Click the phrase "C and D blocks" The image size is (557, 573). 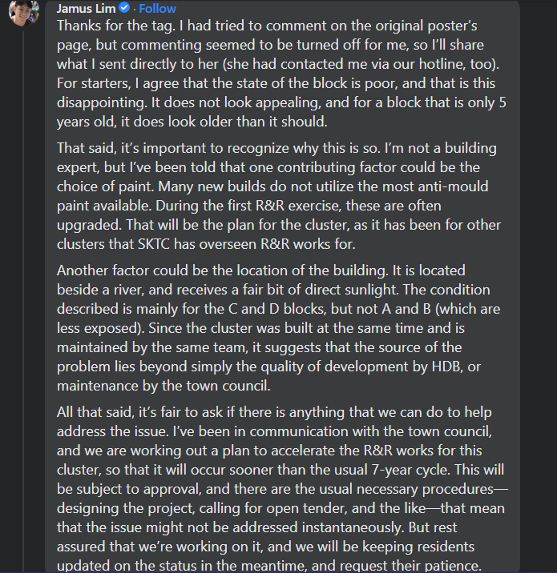click(277, 309)
